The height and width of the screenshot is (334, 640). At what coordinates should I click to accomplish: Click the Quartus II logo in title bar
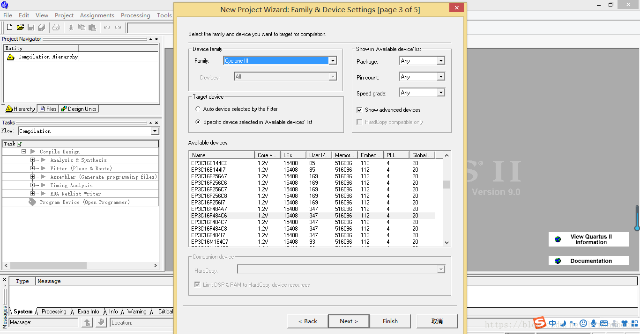click(5, 5)
